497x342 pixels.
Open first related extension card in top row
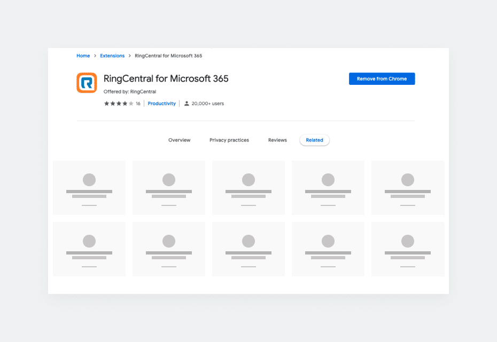coord(89,188)
